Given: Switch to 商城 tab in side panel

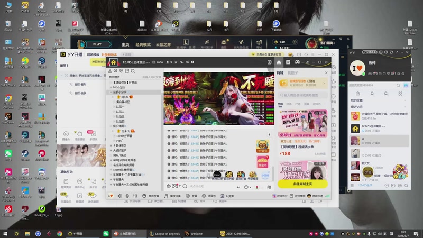Looking at the screenshot, I should tap(280, 73).
